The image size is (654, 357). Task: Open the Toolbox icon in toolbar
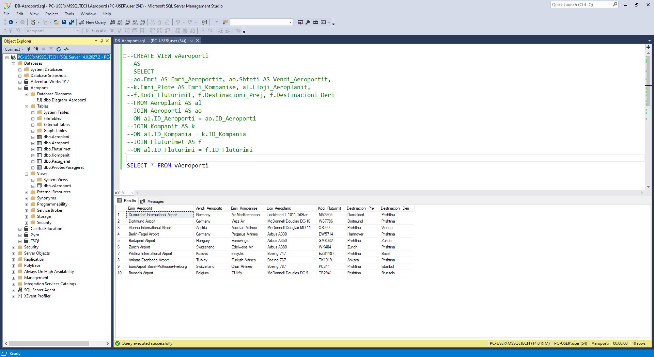315,22
